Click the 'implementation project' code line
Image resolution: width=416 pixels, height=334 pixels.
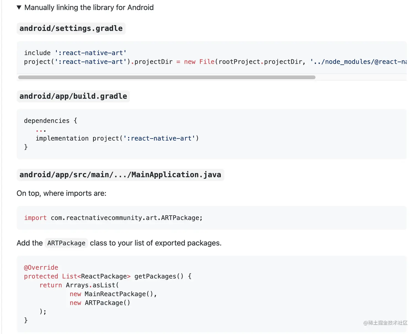[117, 138]
